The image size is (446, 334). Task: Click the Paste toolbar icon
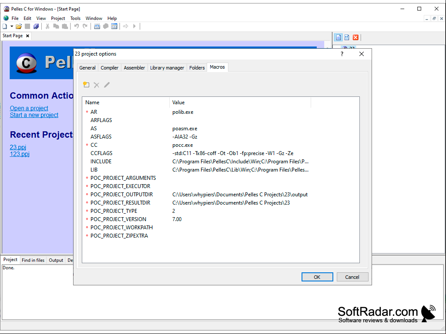65,26
